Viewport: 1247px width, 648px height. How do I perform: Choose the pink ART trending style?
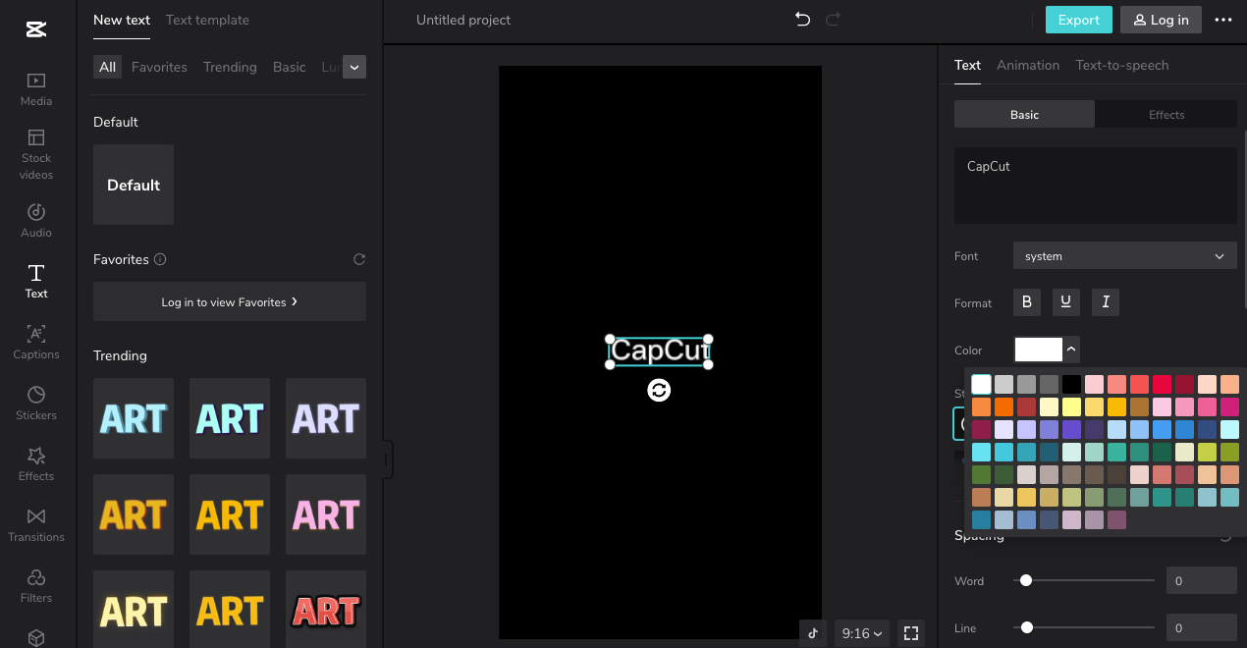[x=326, y=514]
